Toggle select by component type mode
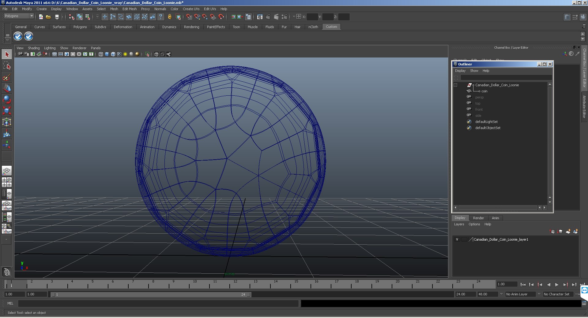 coord(88,17)
